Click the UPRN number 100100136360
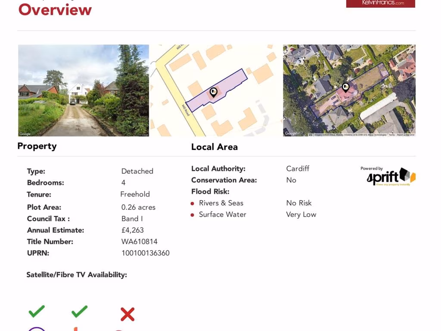 point(145,253)
